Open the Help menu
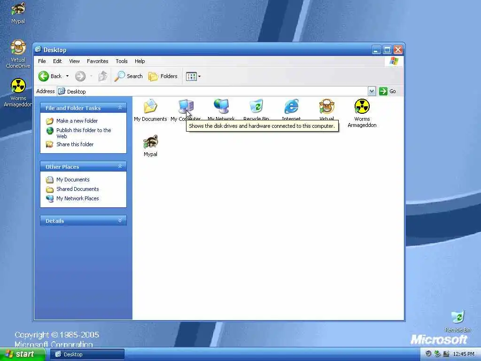This screenshot has height=361, width=481. [x=140, y=61]
